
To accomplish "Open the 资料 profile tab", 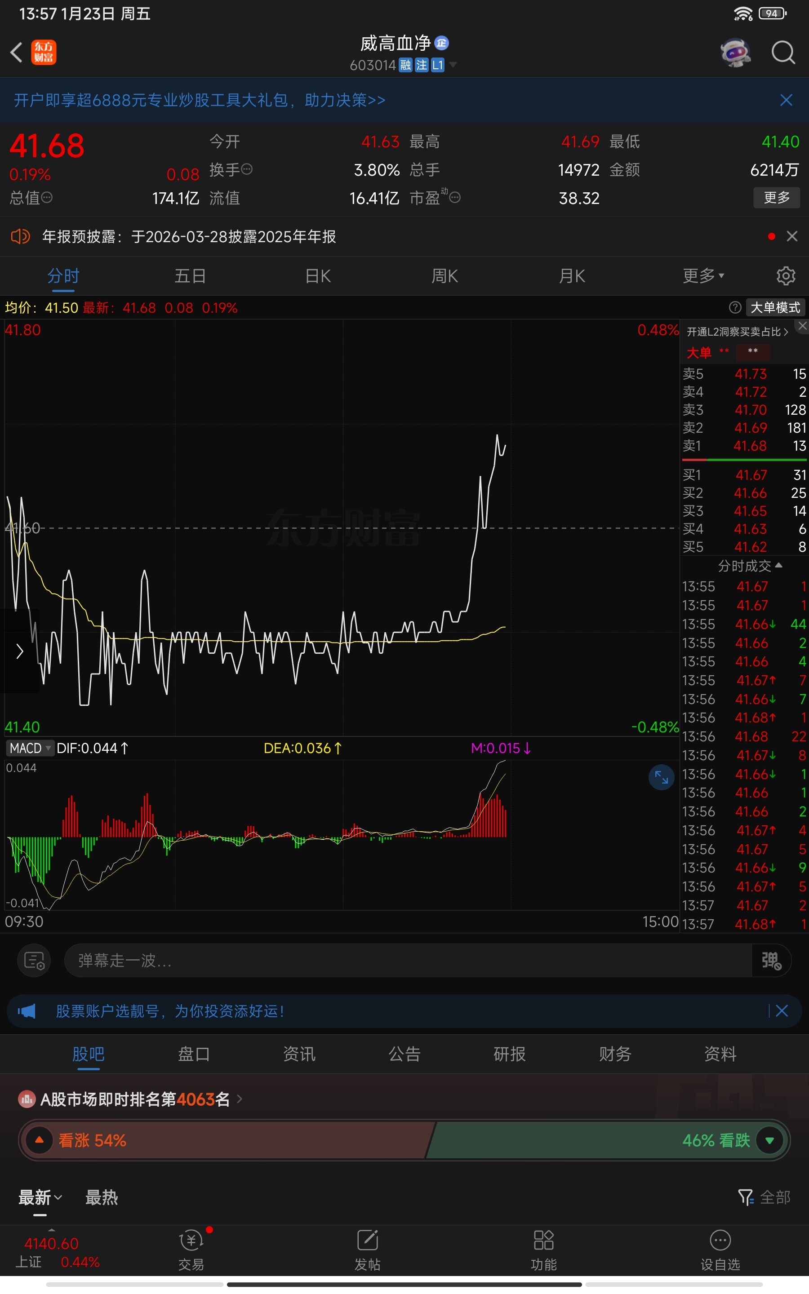I will pos(720,1054).
